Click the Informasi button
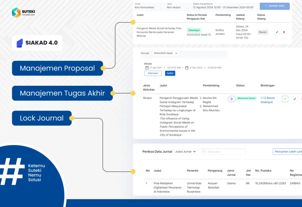 pyautogui.click(x=153, y=73)
